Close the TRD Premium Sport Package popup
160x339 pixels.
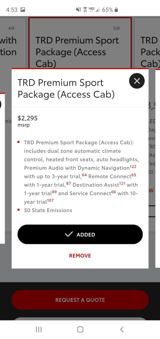click(x=137, y=81)
